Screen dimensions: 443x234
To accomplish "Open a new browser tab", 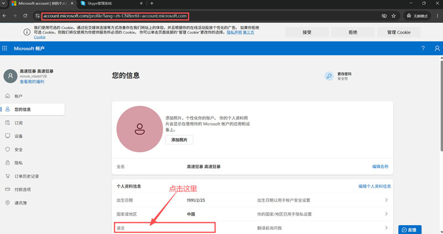I will [152, 3].
